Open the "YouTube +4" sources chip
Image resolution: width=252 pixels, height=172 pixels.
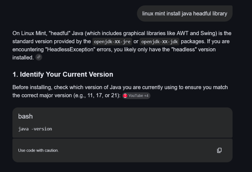pyautogui.click(x=136, y=96)
